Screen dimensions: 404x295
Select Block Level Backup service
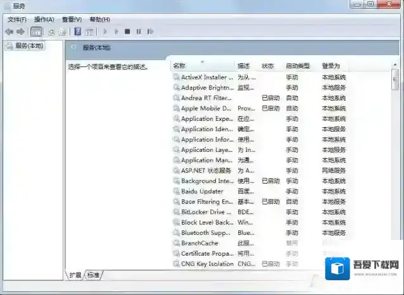(260, 222)
